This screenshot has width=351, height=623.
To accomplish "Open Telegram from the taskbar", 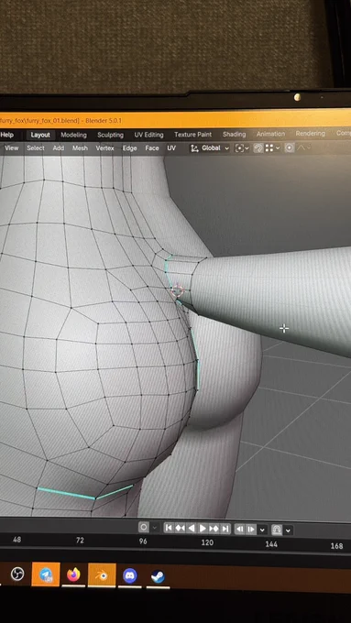I will [46, 574].
